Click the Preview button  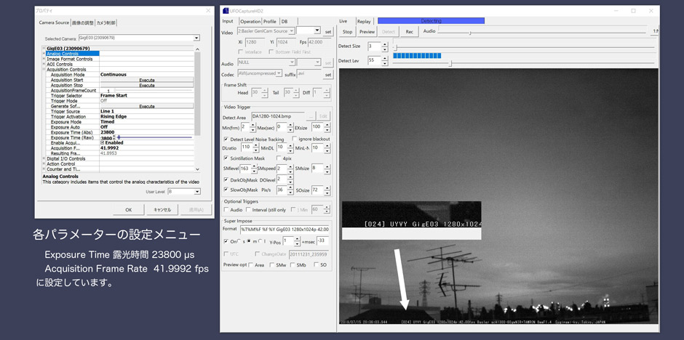(367, 32)
